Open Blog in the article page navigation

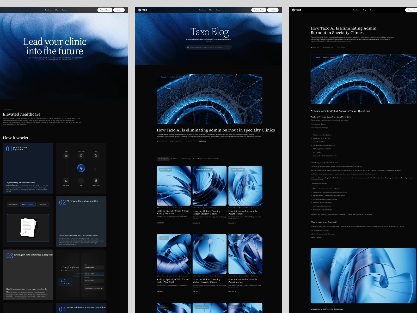coord(365,10)
